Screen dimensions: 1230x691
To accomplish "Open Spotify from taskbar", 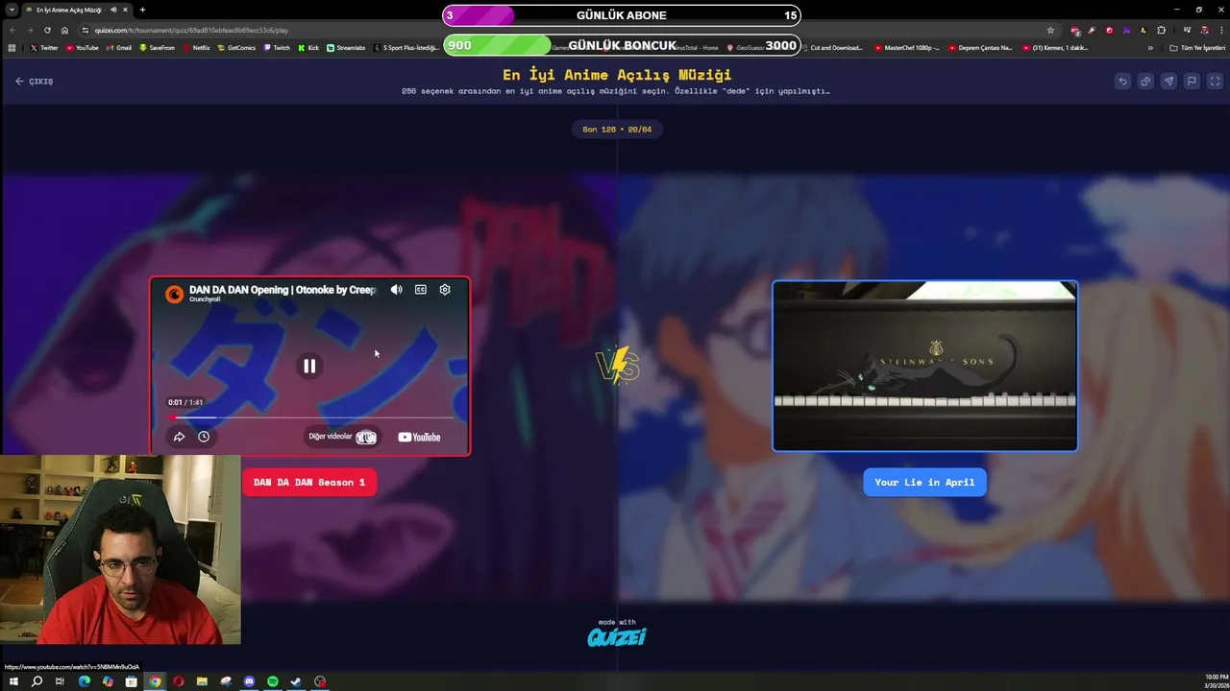I will click(273, 681).
